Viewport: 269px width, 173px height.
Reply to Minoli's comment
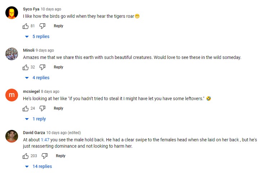tap(58, 67)
